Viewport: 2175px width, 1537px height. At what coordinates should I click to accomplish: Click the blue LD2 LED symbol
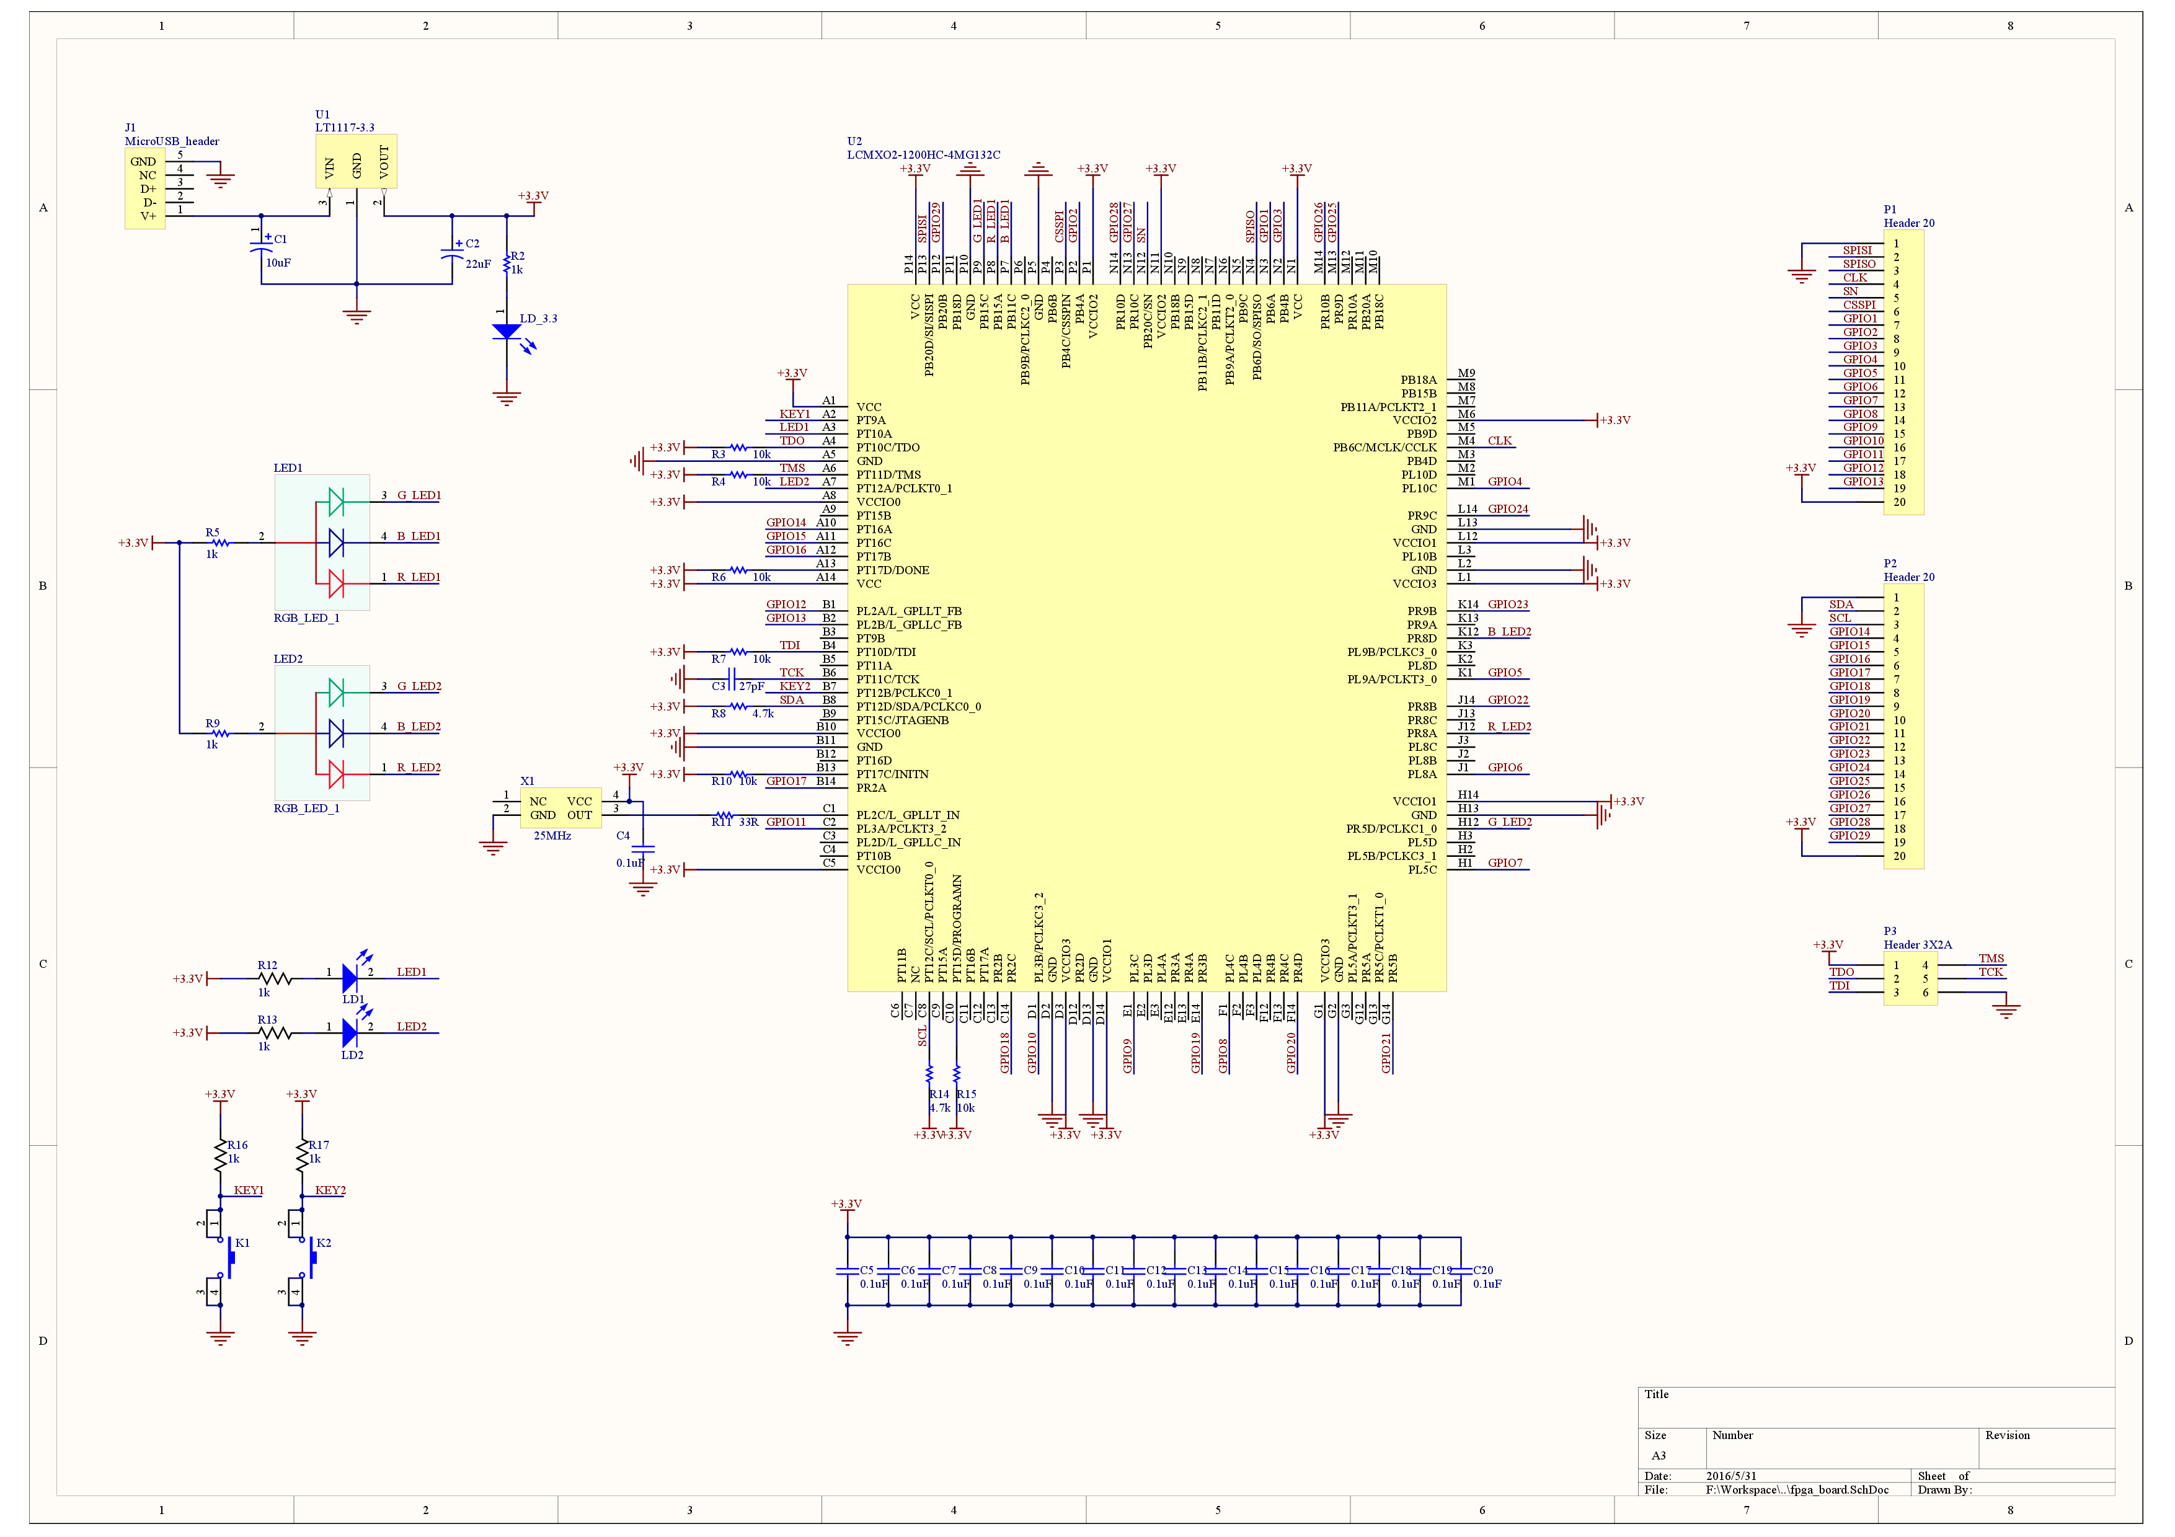[350, 1032]
